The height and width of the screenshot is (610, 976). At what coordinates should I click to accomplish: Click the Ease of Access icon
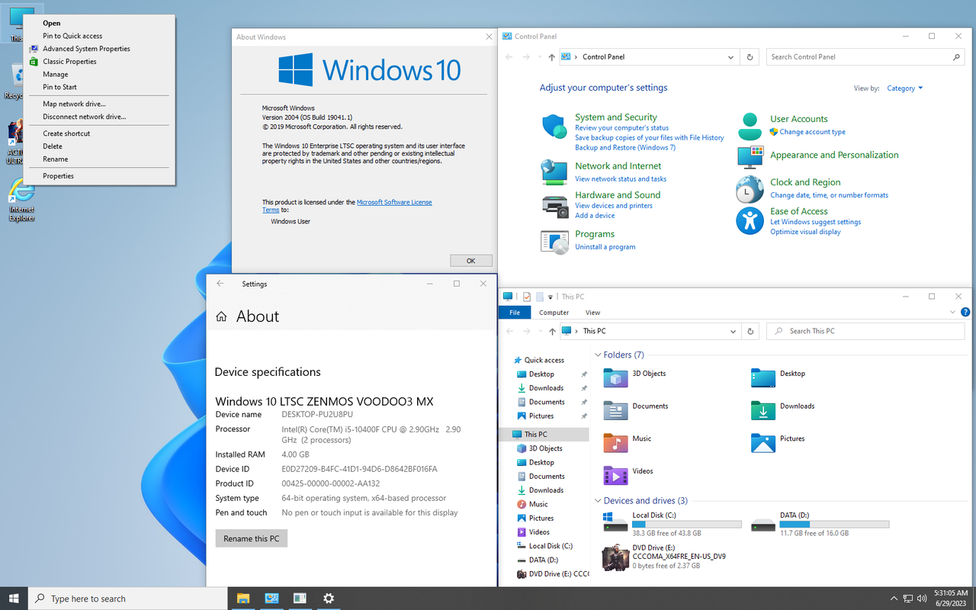[750, 221]
